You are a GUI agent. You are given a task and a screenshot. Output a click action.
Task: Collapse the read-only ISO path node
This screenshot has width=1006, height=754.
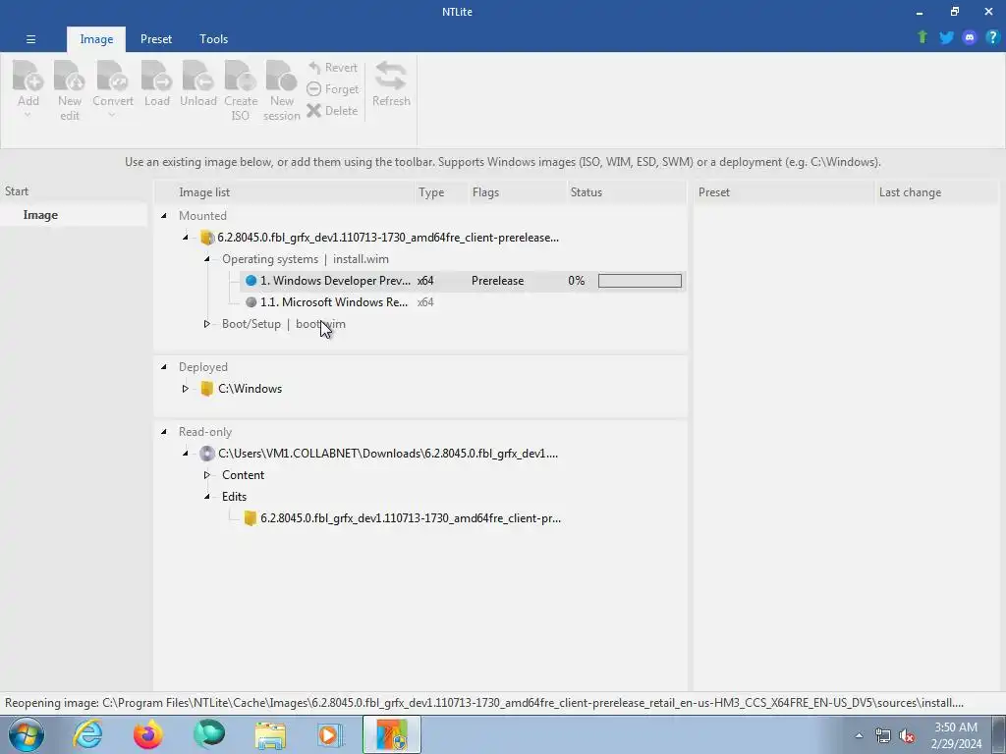(x=186, y=454)
